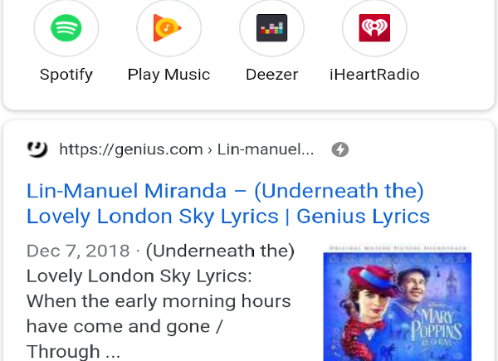This screenshot has height=361, width=498.
Task: Tap the Google Play Music icon
Action: pos(168,28)
